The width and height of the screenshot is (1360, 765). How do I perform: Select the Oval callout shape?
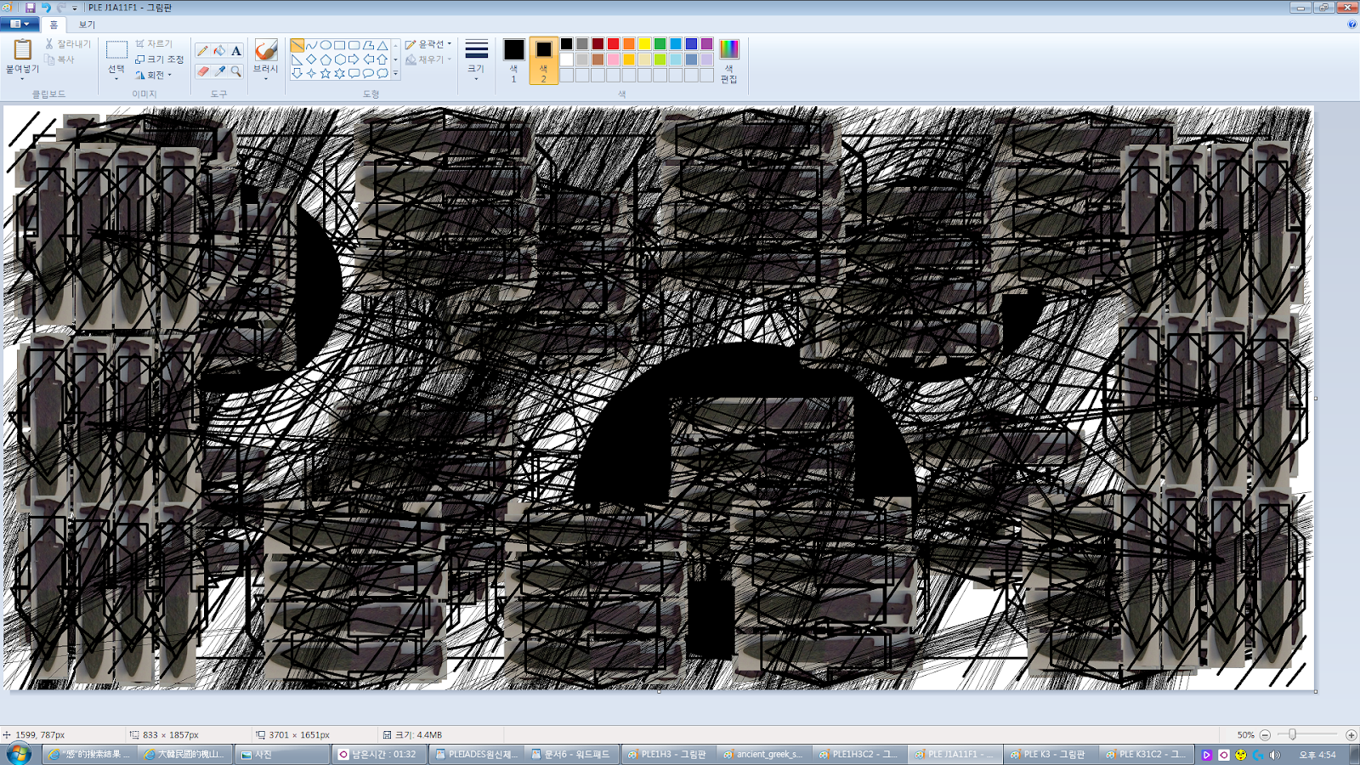click(368, 73)
